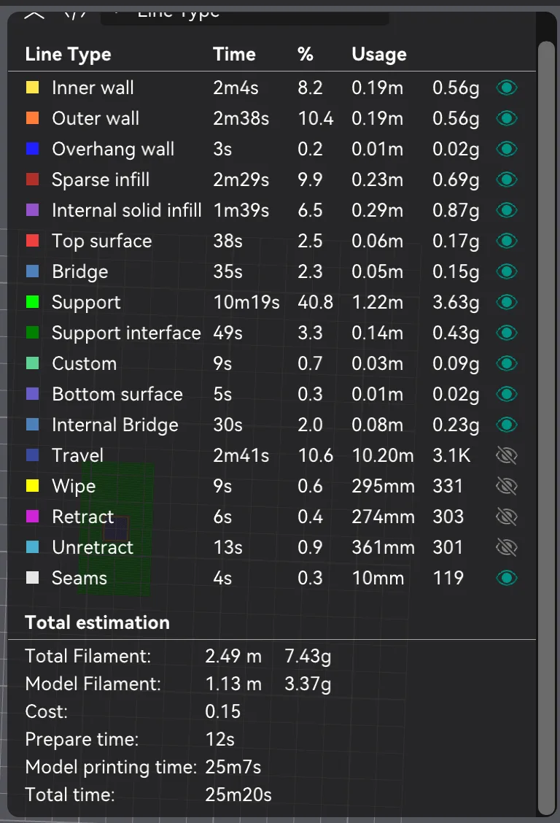
Task: Click the '%' column header
Action: (x=306, y=54)
